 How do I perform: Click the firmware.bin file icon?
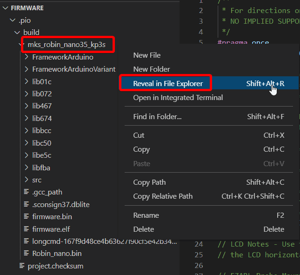[x=27, y=217]
